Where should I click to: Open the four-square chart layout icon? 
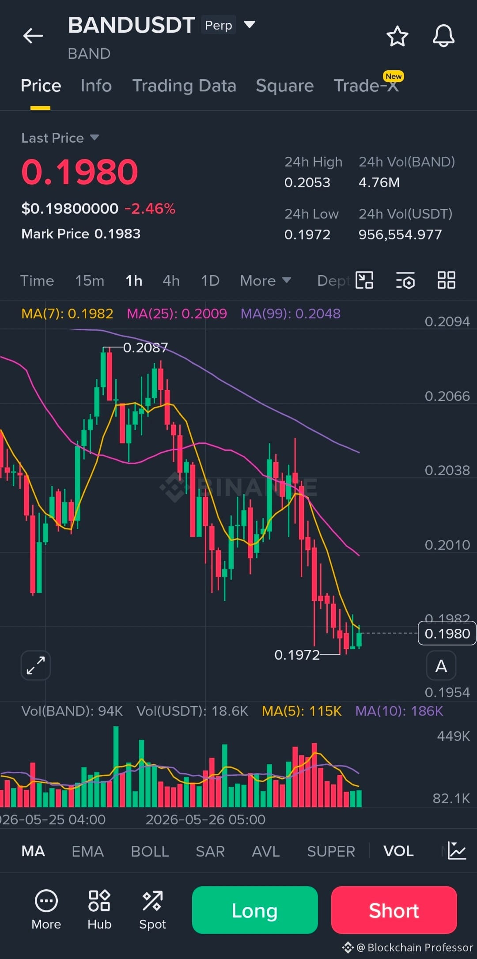pyautogui.click(x=446, y=280)
